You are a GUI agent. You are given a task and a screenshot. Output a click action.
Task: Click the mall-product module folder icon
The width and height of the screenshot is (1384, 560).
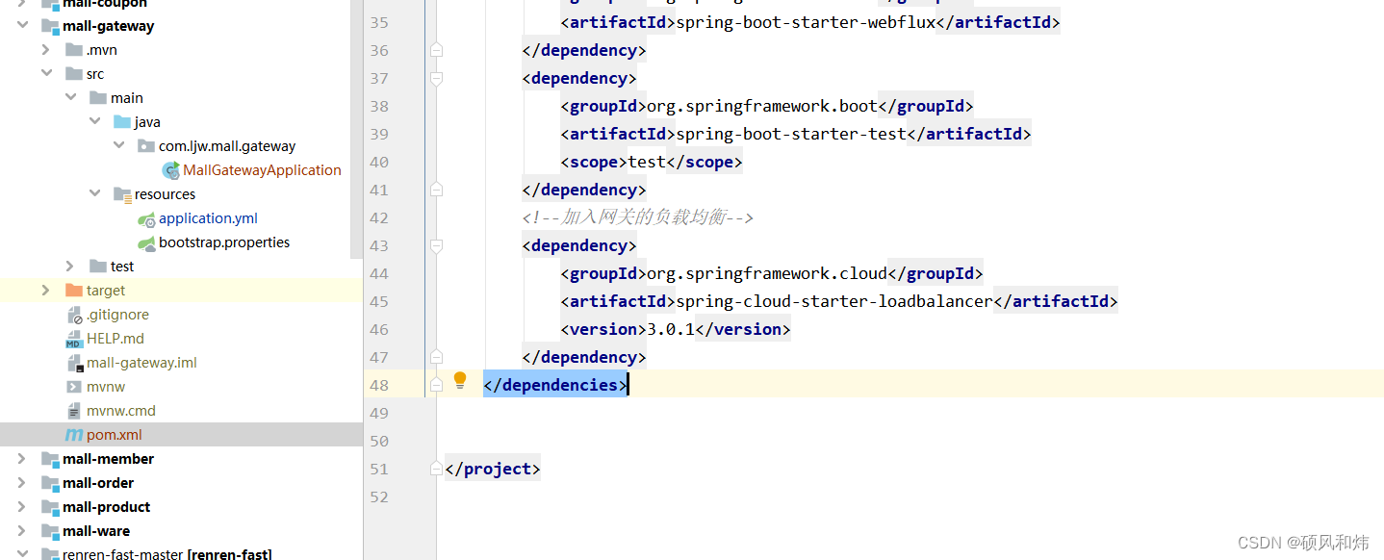coord(50,507)
